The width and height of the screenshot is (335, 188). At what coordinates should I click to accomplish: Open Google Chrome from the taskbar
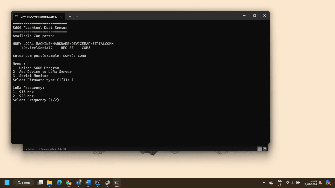[x=69, y=183]
